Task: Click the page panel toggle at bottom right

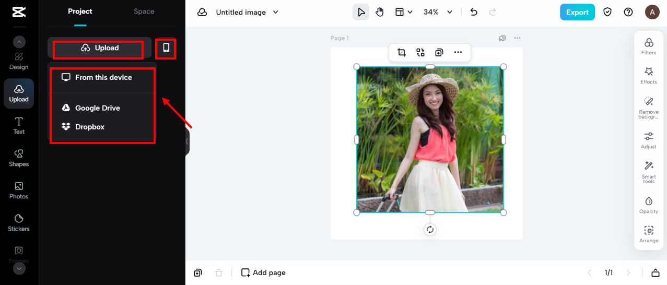Action: (655, 272)
